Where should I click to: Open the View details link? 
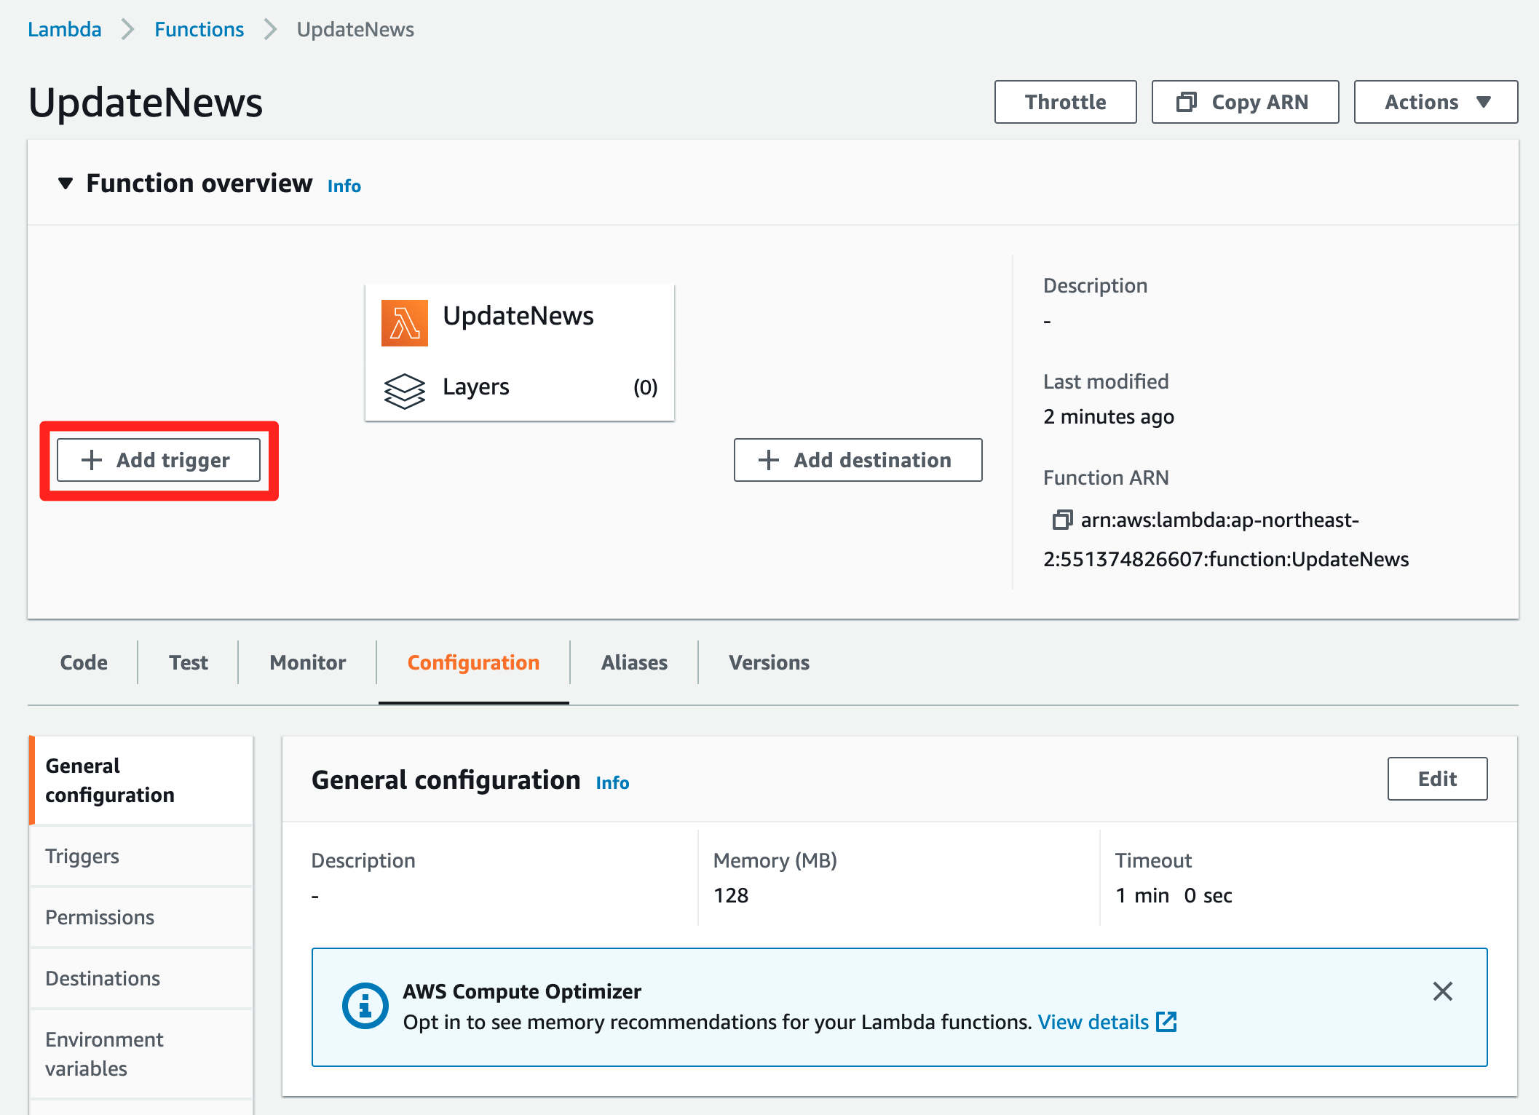click(1093, 1023)
